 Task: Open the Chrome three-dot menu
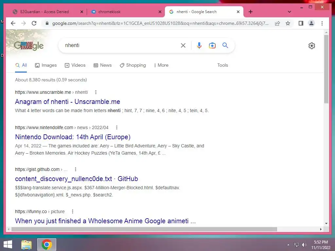coord(322,23)
